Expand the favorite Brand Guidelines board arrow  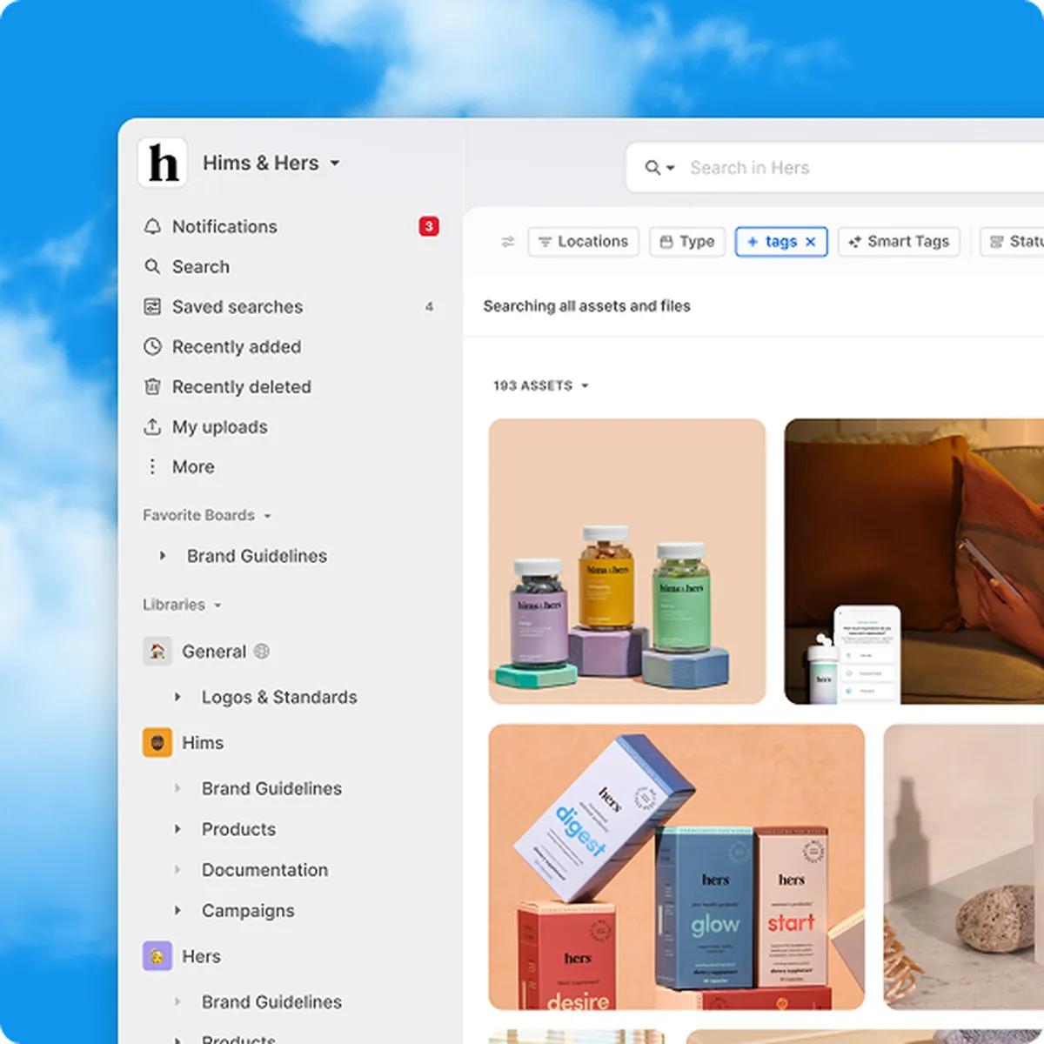click(163, 555)
